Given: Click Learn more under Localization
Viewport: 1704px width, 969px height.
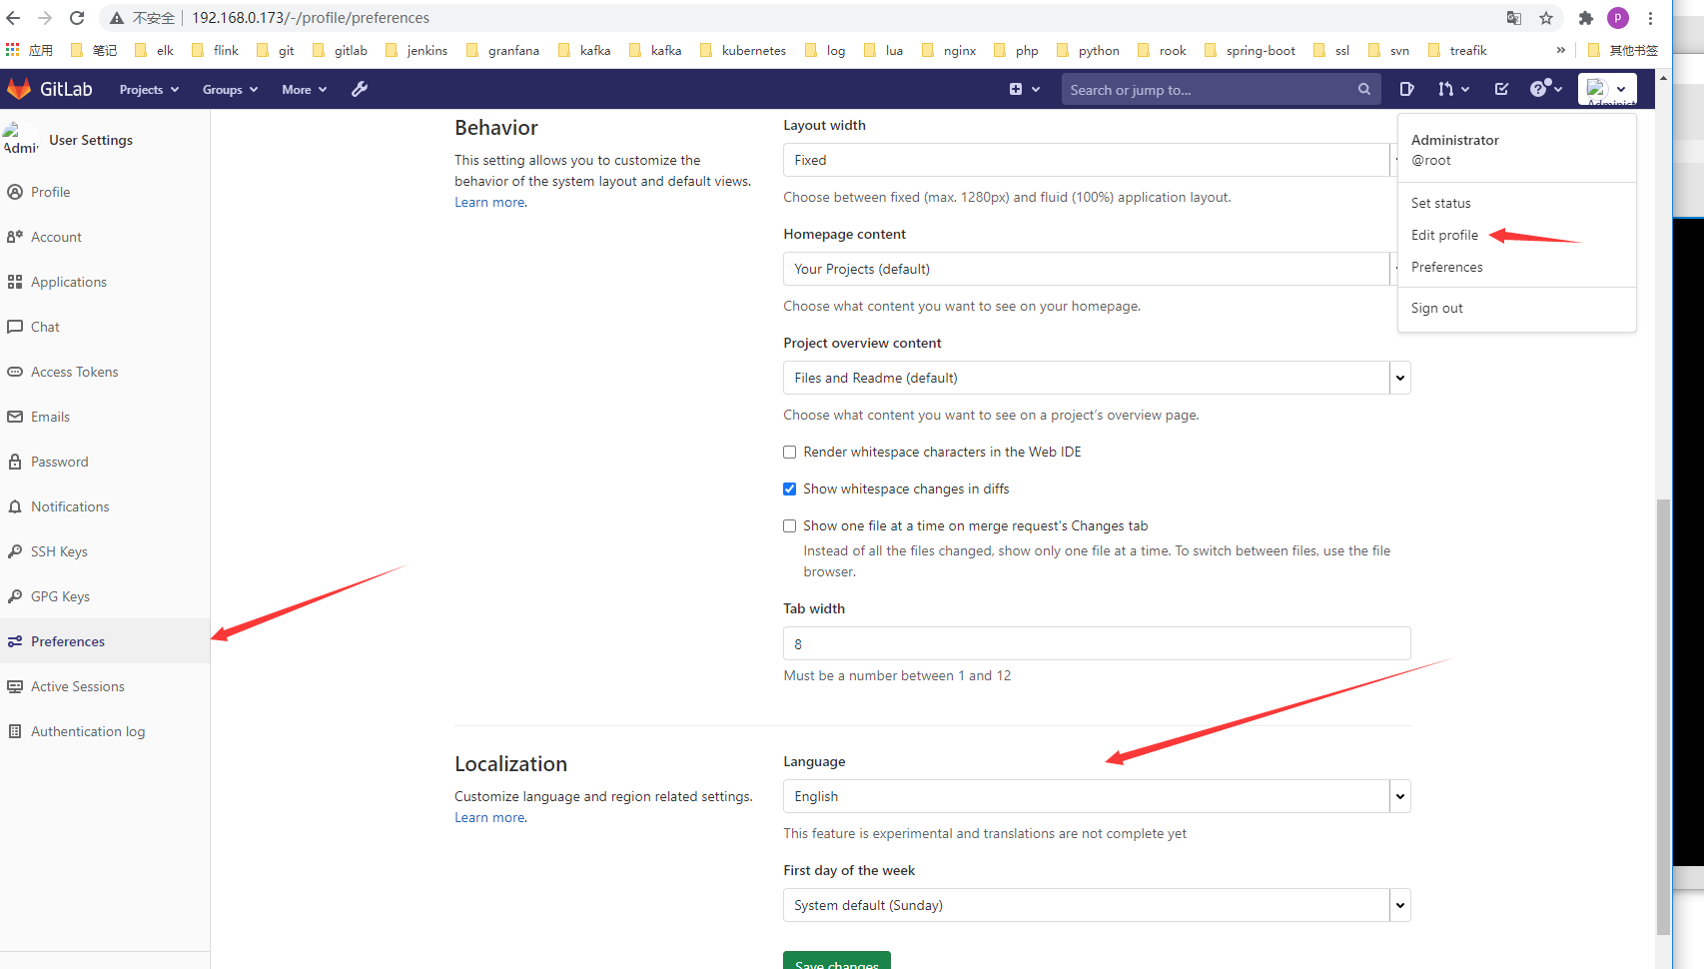Looking at the screenshot, I should [x=489, y=817].
